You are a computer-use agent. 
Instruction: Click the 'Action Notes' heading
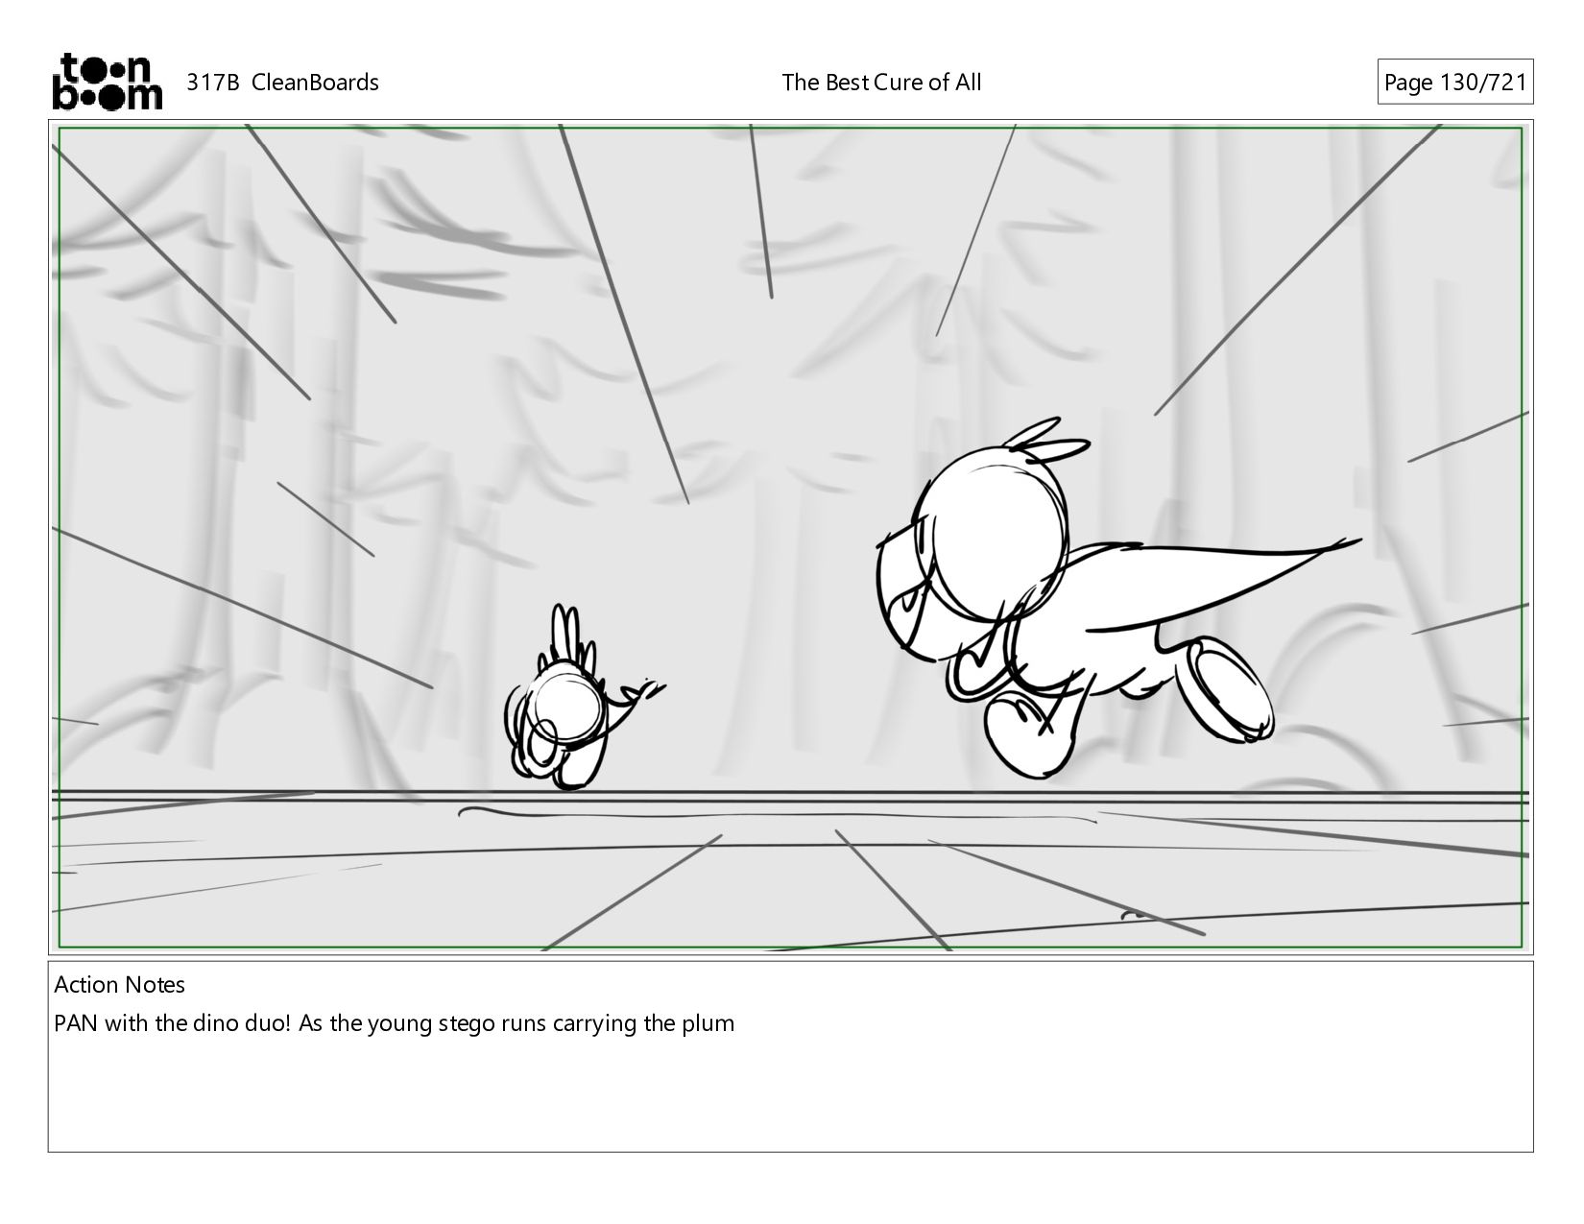pos(119,985)
